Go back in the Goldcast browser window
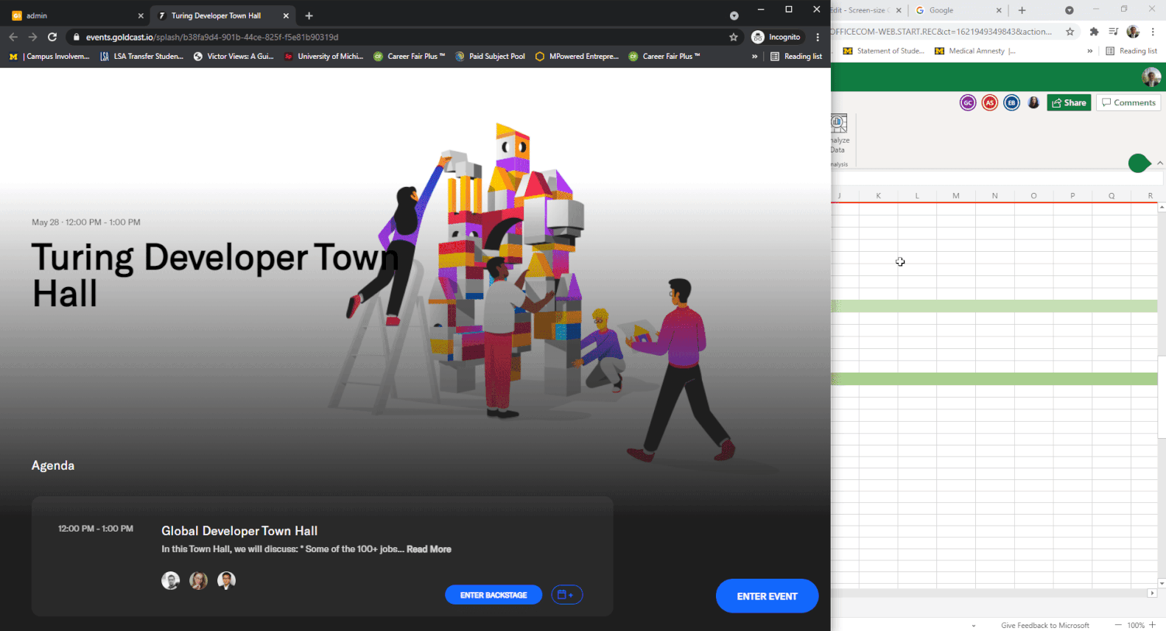 tap(13, 37)
